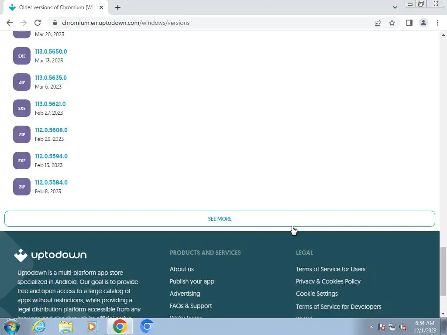This screenshot has width=447, height=335.
Task: Click the SEE MORE button
Action: pos(220,219)
